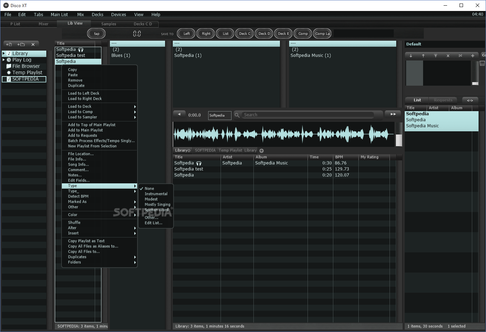
Task: Move item up with the arrow in the Default panel
Action: pos(423,56)
